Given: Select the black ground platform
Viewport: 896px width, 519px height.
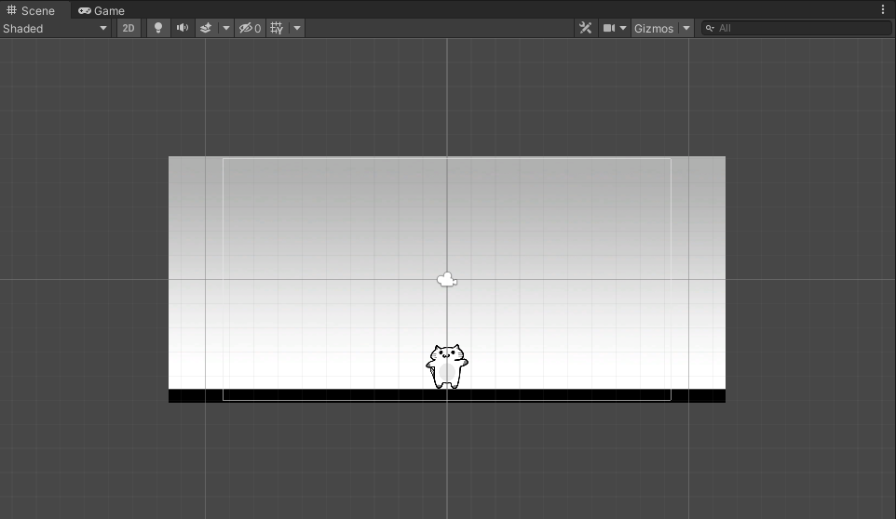Looking at the screenshot, I should [x=447, y=396].
